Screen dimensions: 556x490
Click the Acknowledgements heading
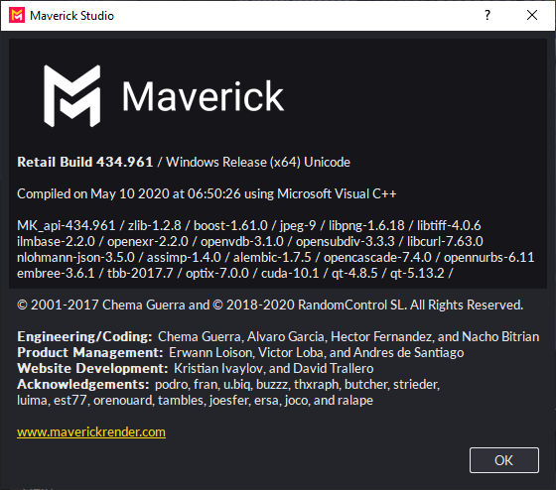[83, 385]
